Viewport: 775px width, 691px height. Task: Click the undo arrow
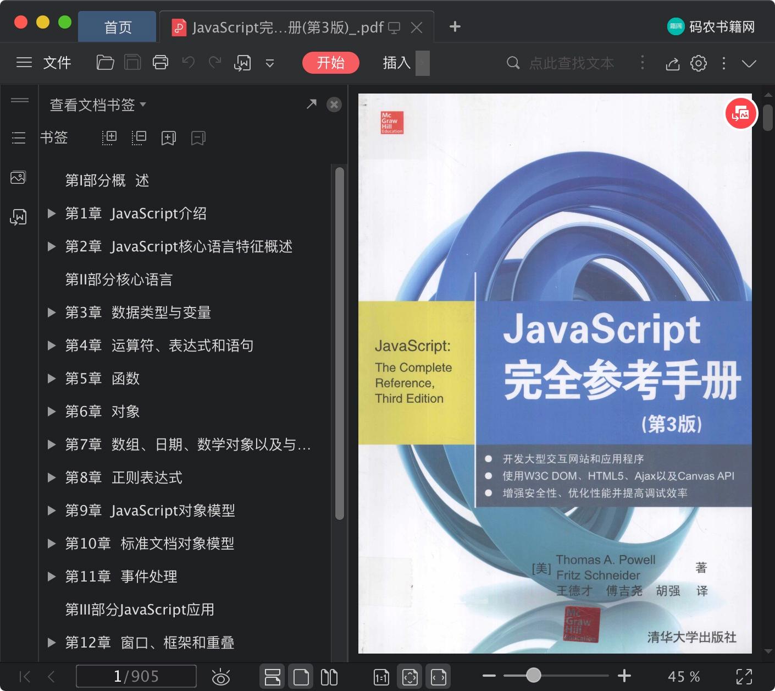(189, 63)
